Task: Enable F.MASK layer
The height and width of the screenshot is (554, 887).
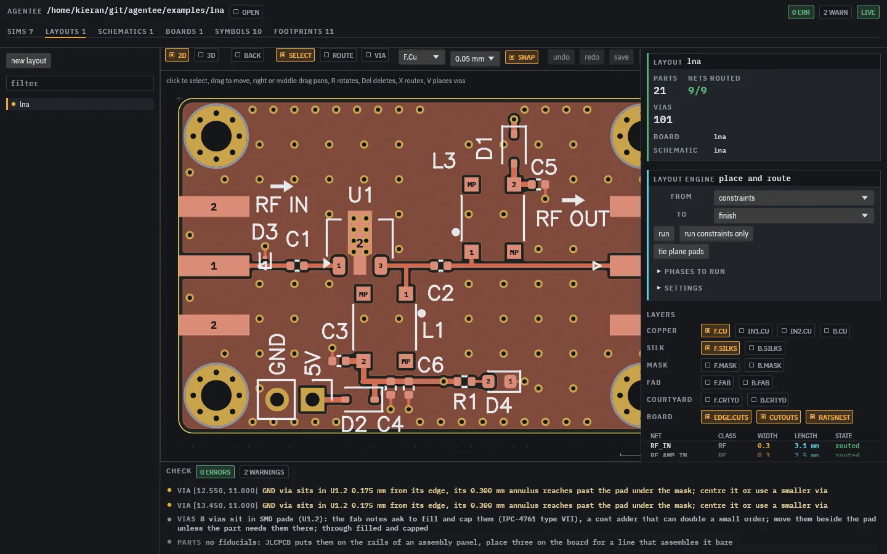Action: coord(721,366)
